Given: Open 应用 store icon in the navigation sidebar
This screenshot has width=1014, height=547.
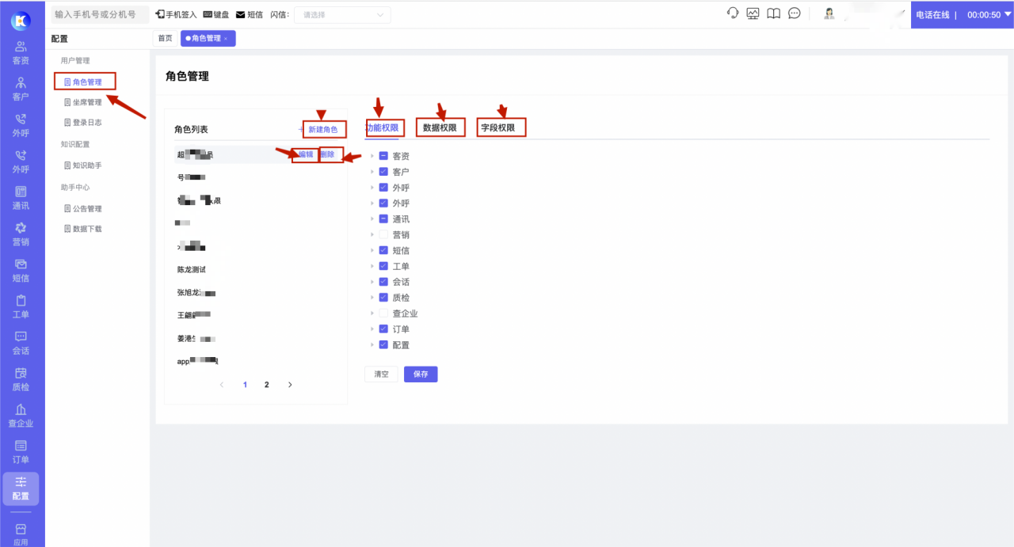Looking at the screenshot, I should [x=21, y=534].
